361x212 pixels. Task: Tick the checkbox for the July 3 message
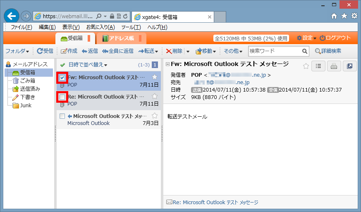(x=62, y=116)
